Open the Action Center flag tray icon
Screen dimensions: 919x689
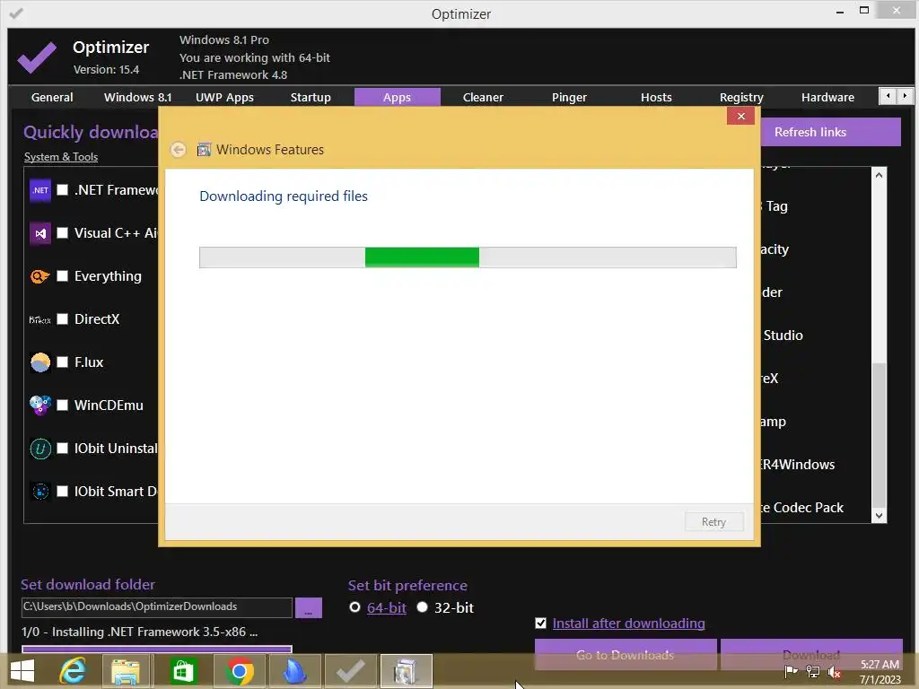[x=791, y=672]
